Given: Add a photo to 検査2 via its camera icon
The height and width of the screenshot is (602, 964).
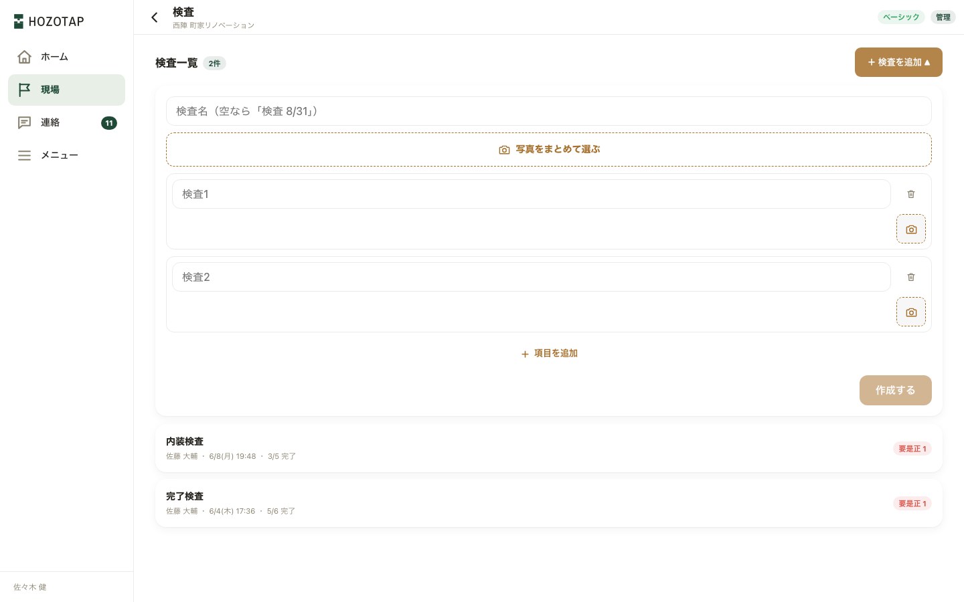Looking at the screenshot, I should 911,312.
